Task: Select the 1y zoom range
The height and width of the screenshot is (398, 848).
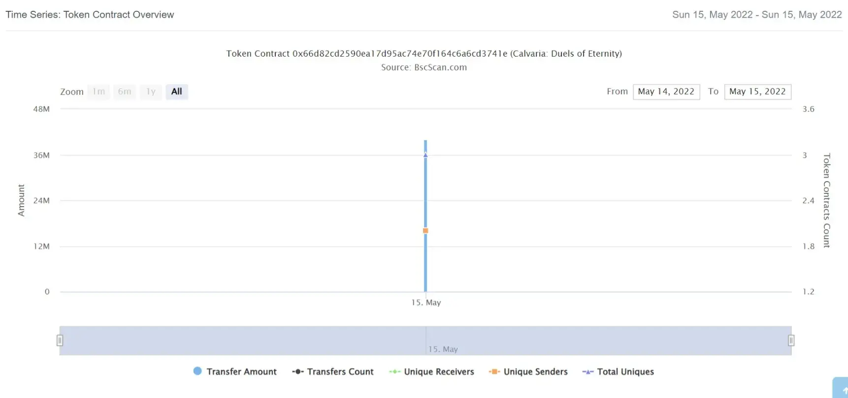Action: (x=151, y=92)
